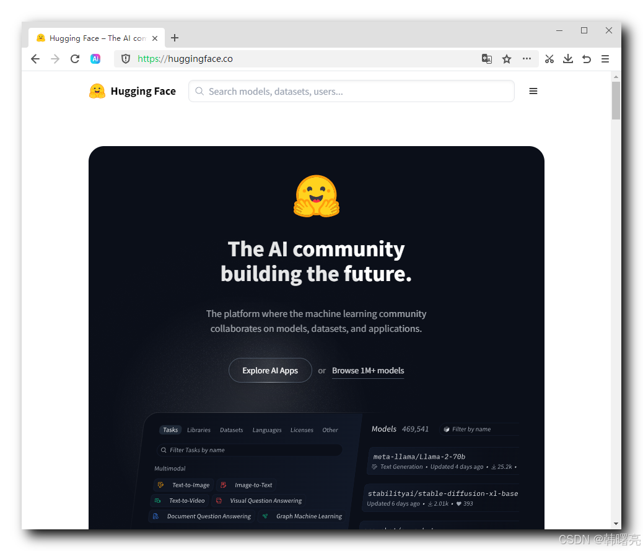Image resolution: width=643 pixels, height=551 pixels.
Task: Focus the Search models, datasets, users field
Action: [x=351, y=91]
